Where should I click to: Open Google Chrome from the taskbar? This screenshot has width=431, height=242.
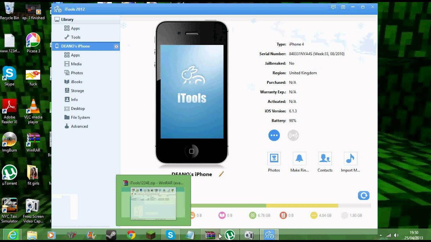click(x=131, y=235)
